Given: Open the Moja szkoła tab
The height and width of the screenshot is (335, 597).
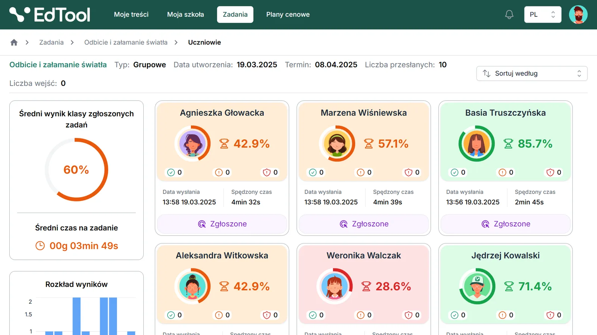Looking at the screenshot, I should pyautogui.click(x=185, y=15).
